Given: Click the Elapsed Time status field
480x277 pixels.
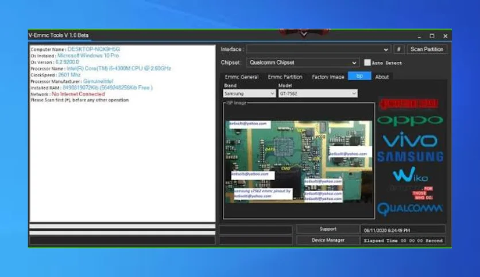Looking at the screenshot, I should (x=403, y=241).
